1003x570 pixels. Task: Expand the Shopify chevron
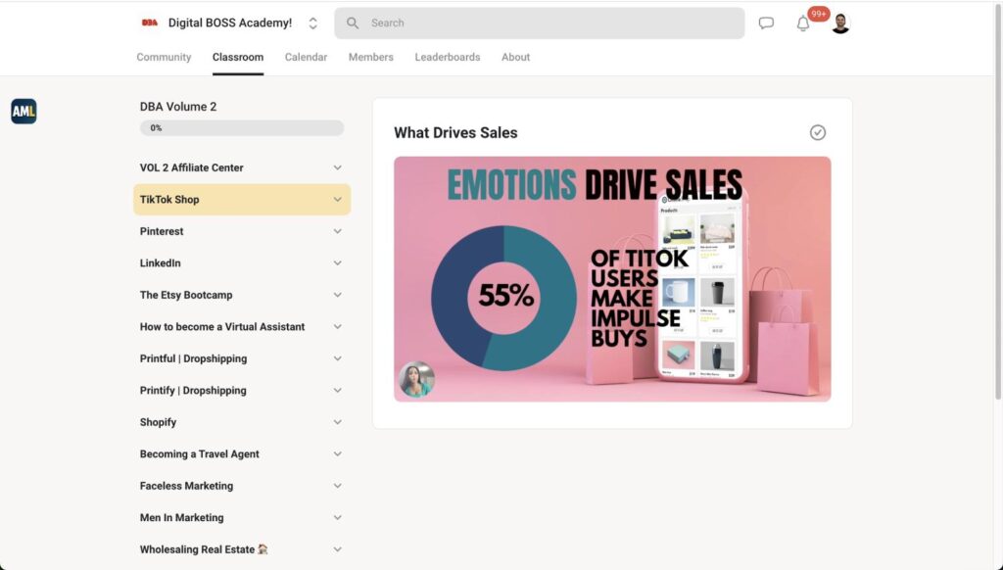click(337, 422)
